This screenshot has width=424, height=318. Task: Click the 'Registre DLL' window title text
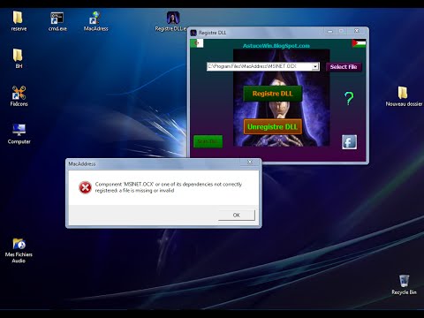click(212, 33)
